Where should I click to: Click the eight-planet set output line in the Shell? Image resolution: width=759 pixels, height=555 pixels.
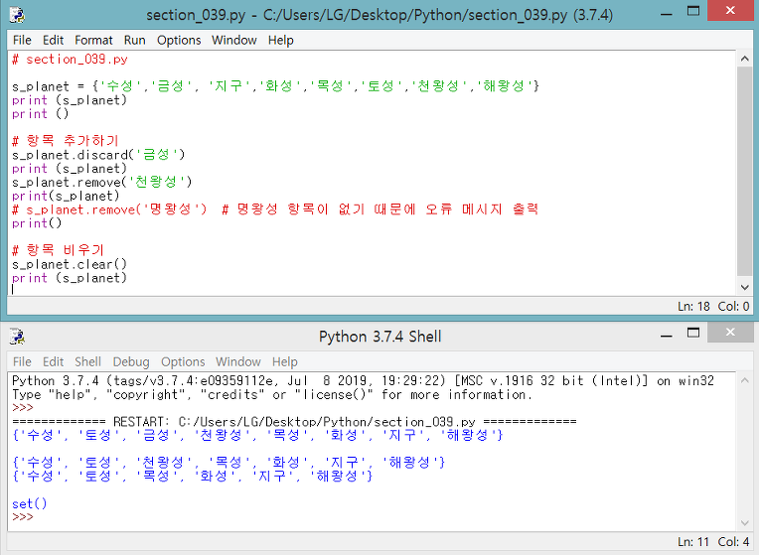pos(257,435)
